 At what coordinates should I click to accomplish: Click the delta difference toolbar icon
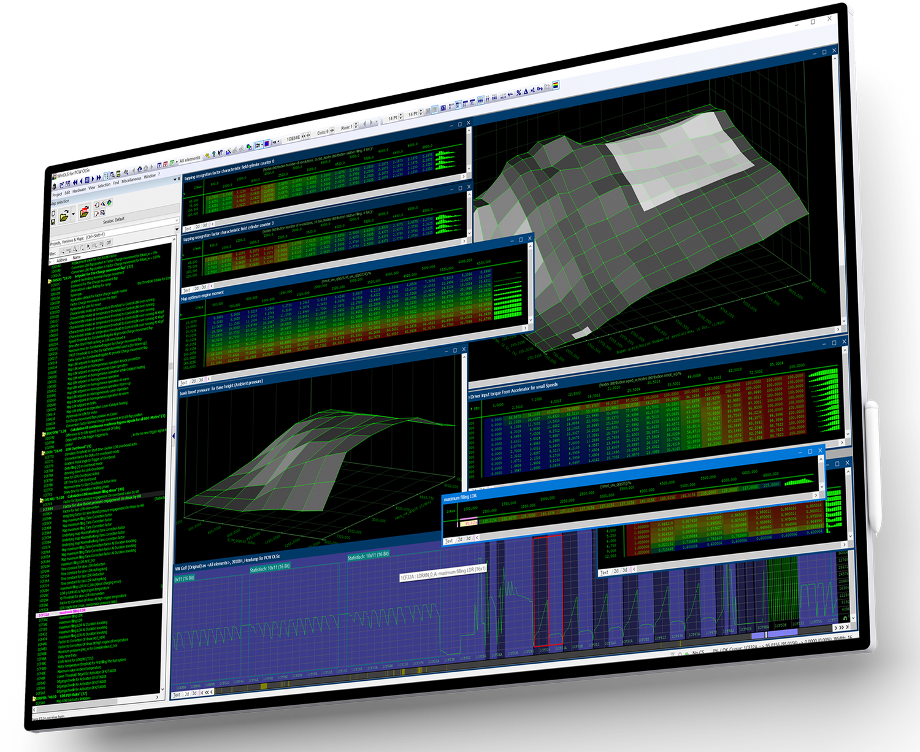(527, 91)
